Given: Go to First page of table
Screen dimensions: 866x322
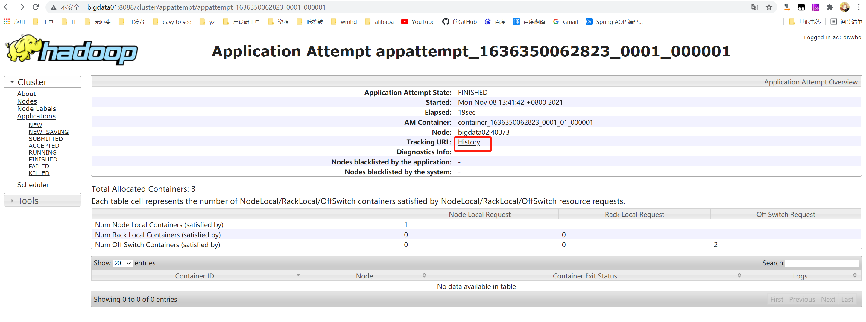Looking at the screenshot, I should 777,299.
